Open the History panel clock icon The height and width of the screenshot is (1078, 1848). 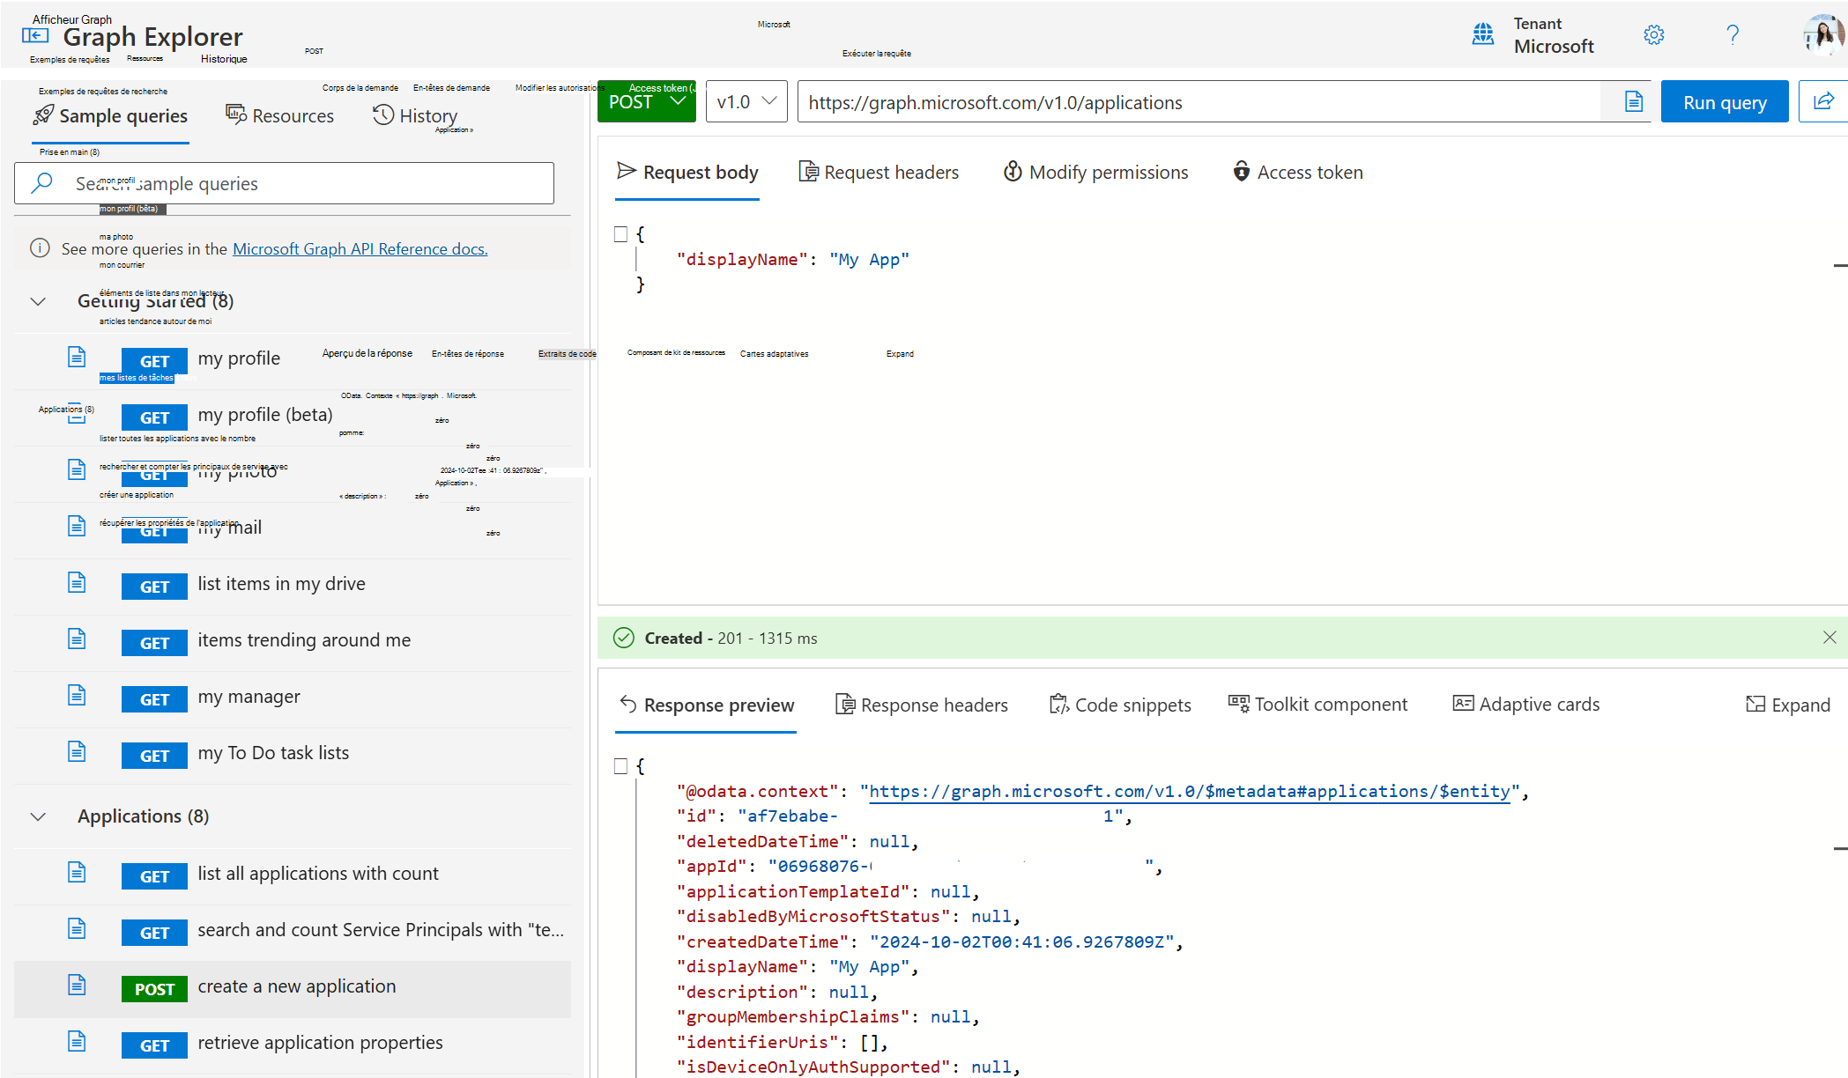(382, 114)
